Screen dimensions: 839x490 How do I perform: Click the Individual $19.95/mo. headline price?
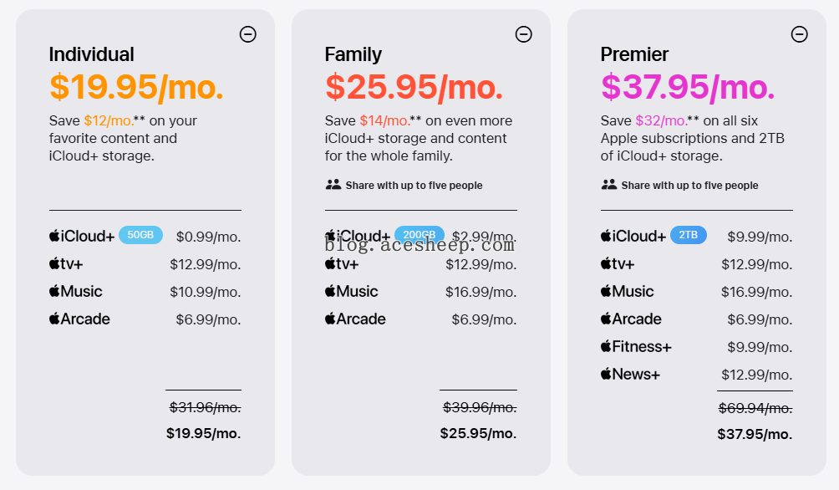coord(136,87)
